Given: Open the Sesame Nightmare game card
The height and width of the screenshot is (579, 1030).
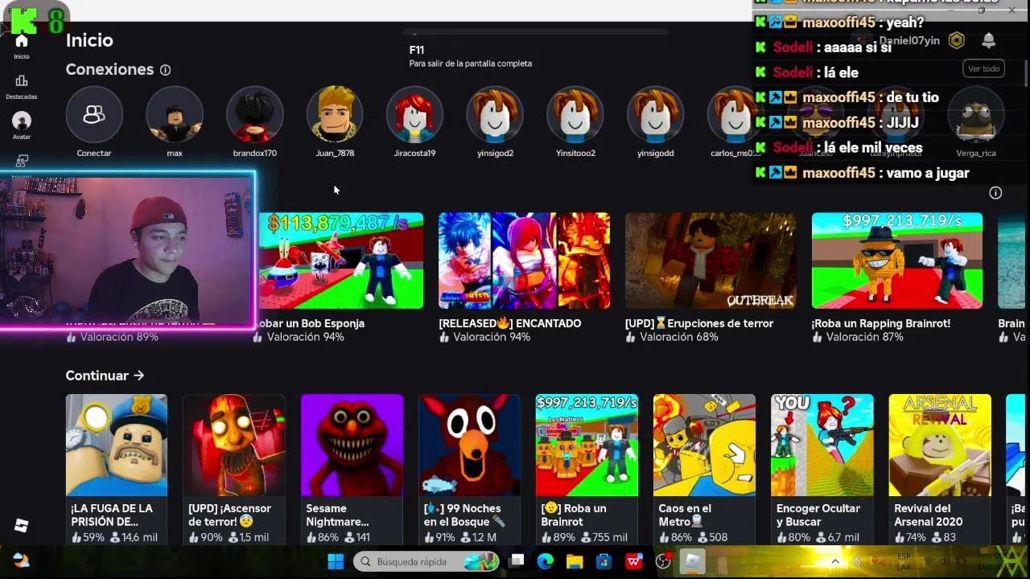Looking at the screenshot, I should point(352,470).
